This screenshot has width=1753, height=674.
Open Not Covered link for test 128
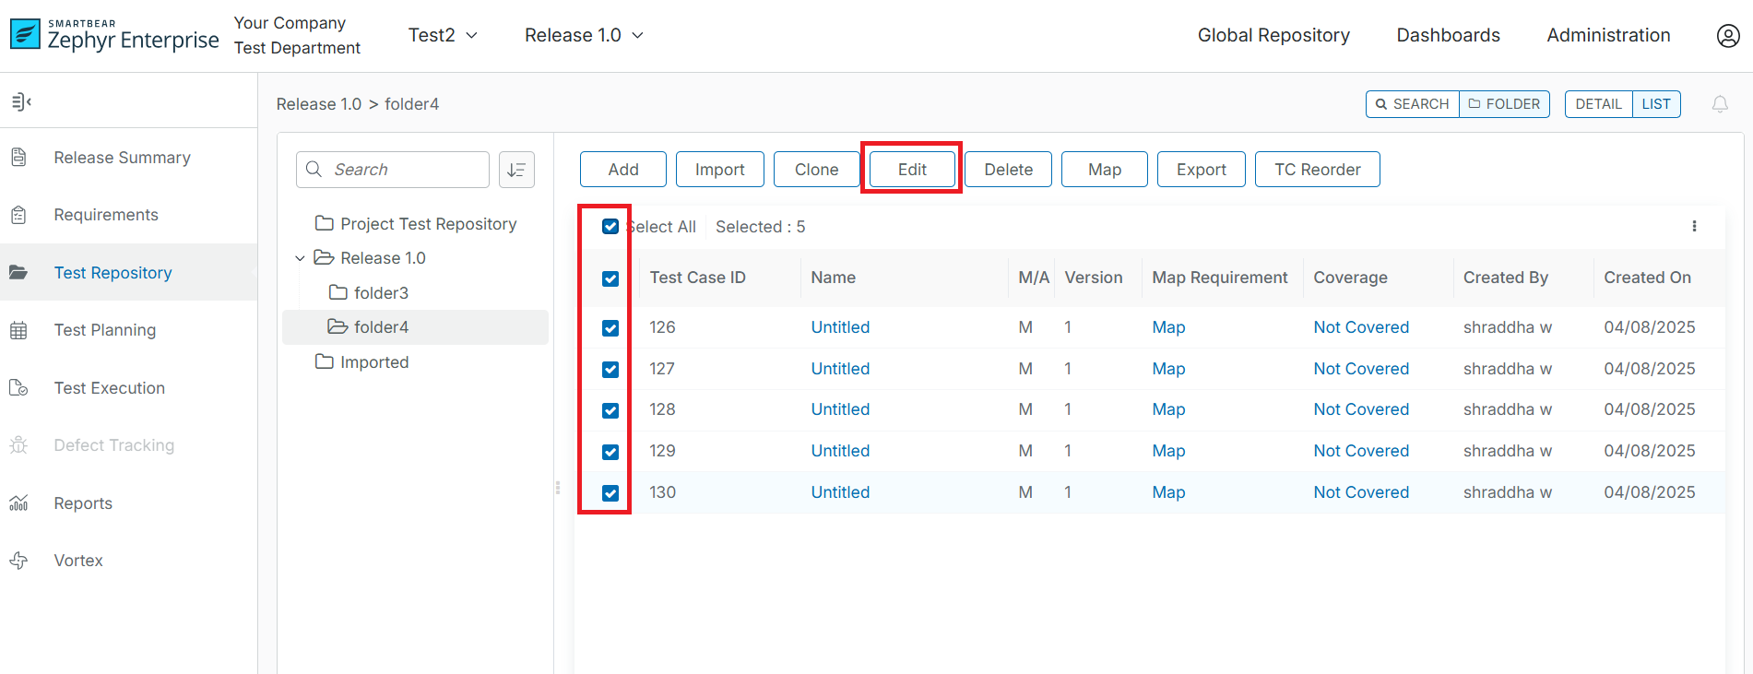[1360, 409]
